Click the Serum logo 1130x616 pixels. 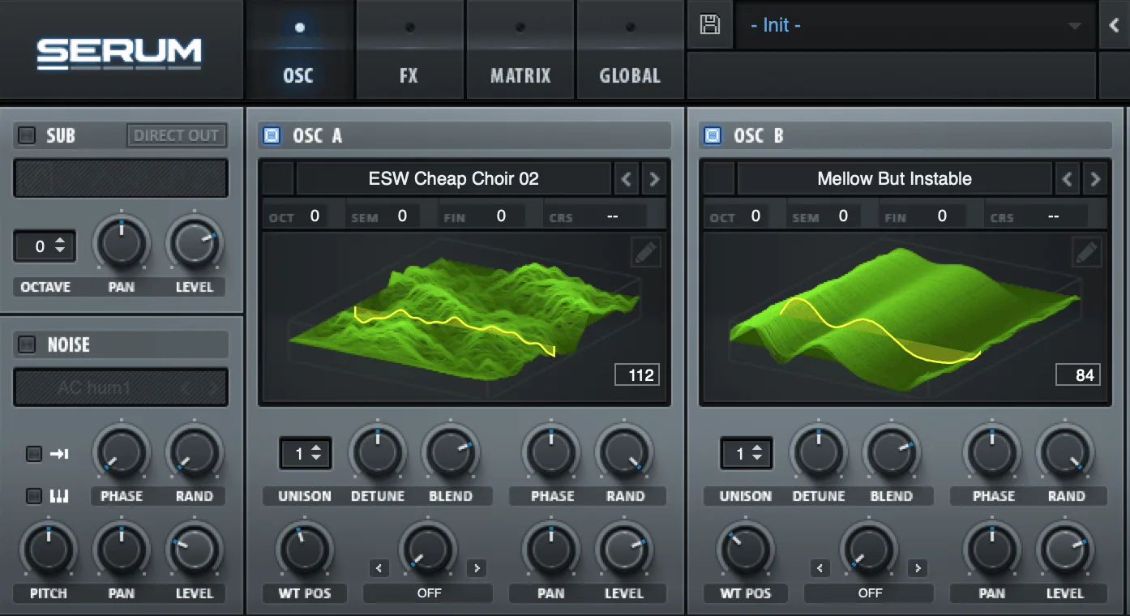click(119, 53)
